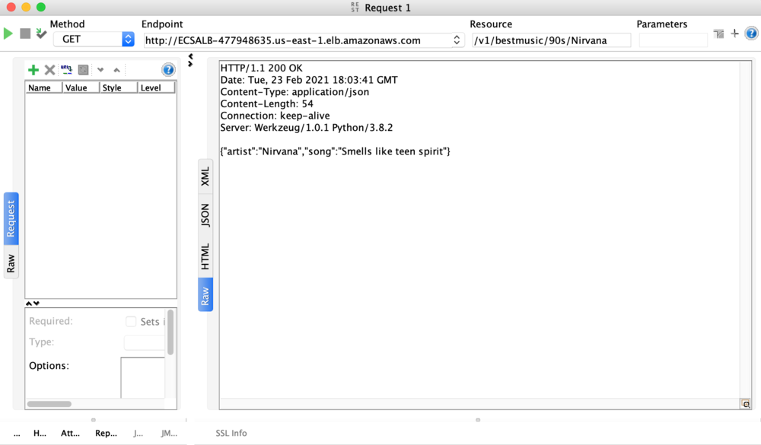Switch response view to XML tab

205,177
